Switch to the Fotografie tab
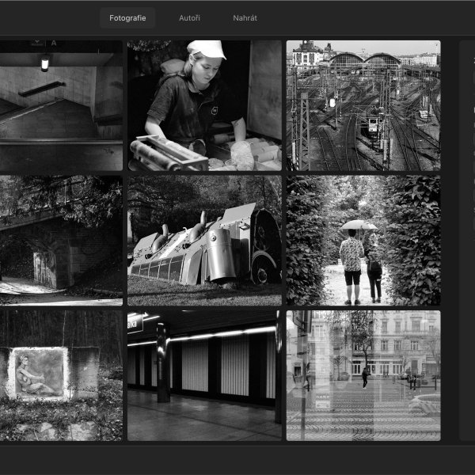The image size is (475, 475). click(127, 17)
